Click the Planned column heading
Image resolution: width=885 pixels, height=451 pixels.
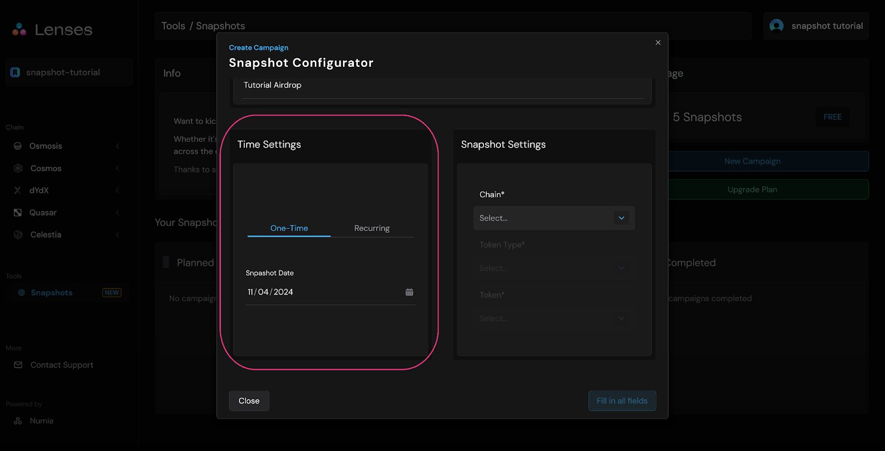[x=195, y=263]
